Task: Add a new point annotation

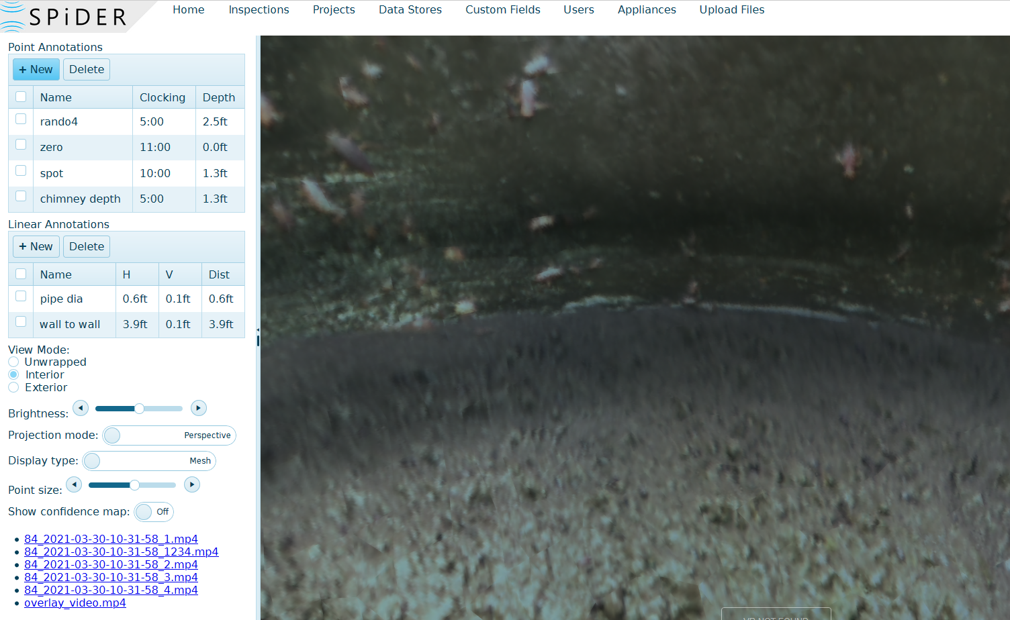Action: click(x=36, y=70)
